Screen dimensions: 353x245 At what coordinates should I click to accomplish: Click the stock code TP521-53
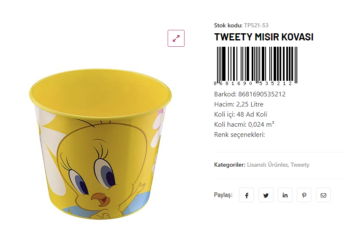[256, 26]
